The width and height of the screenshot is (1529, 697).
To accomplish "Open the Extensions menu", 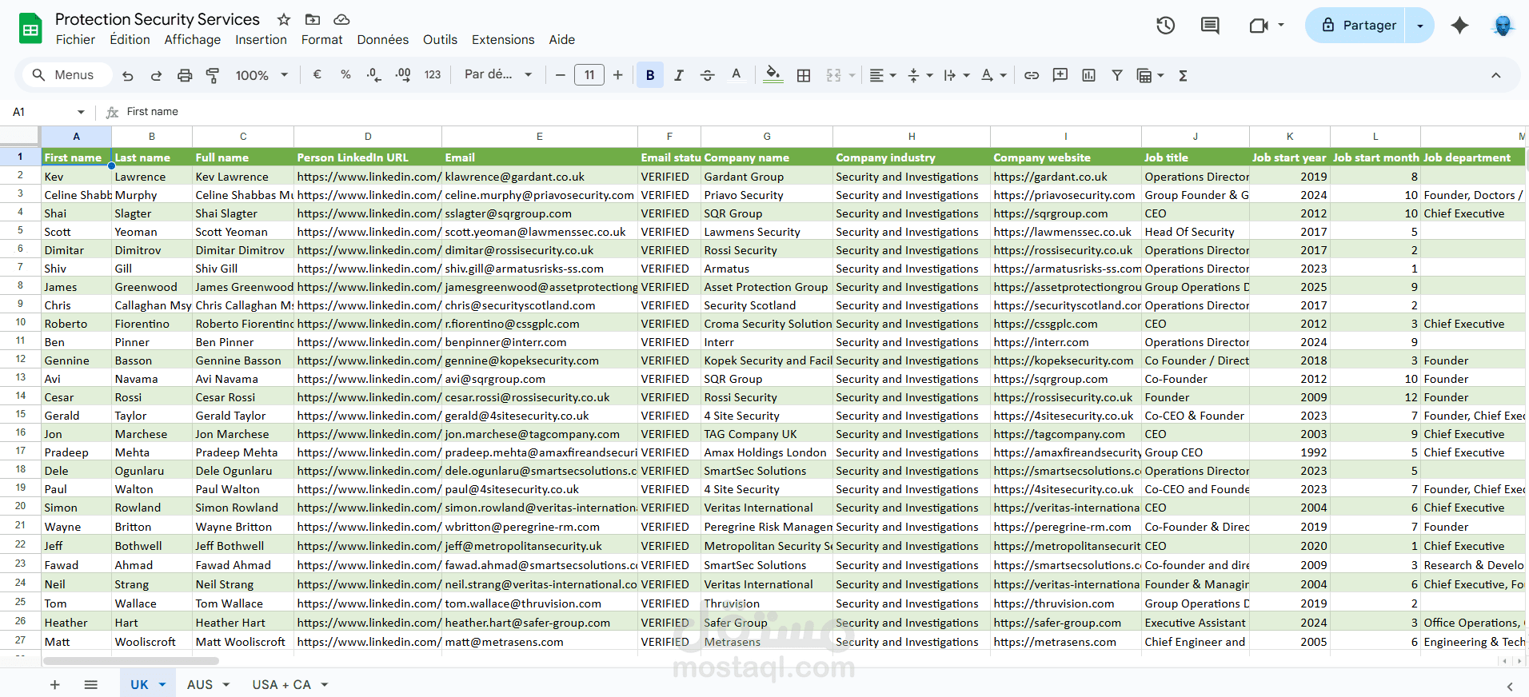I will coord(503,39).
